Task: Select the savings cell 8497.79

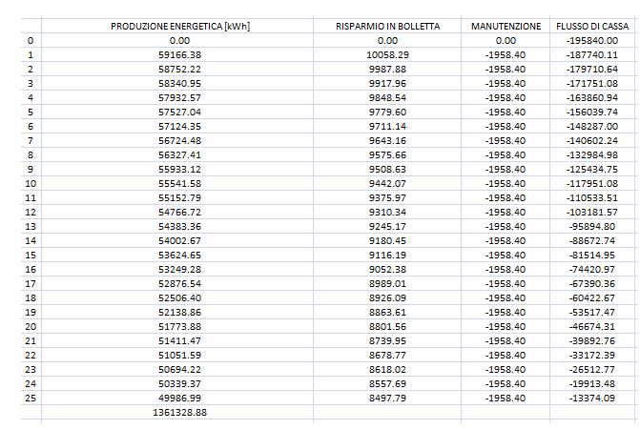Action: point(387,399)
